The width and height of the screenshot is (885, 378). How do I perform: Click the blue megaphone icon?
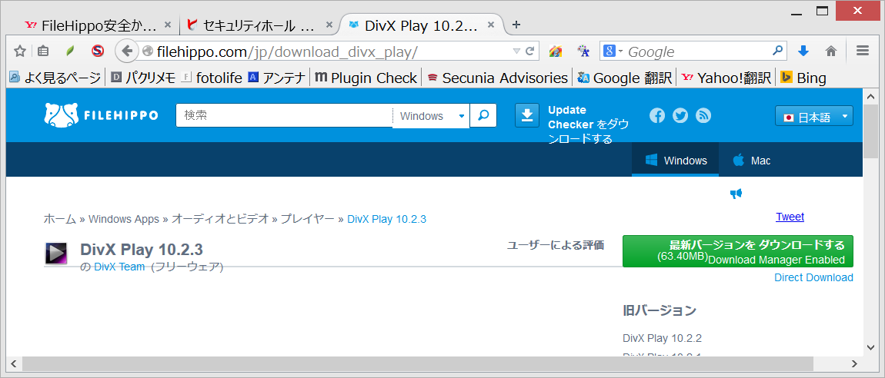coord(736,194)
